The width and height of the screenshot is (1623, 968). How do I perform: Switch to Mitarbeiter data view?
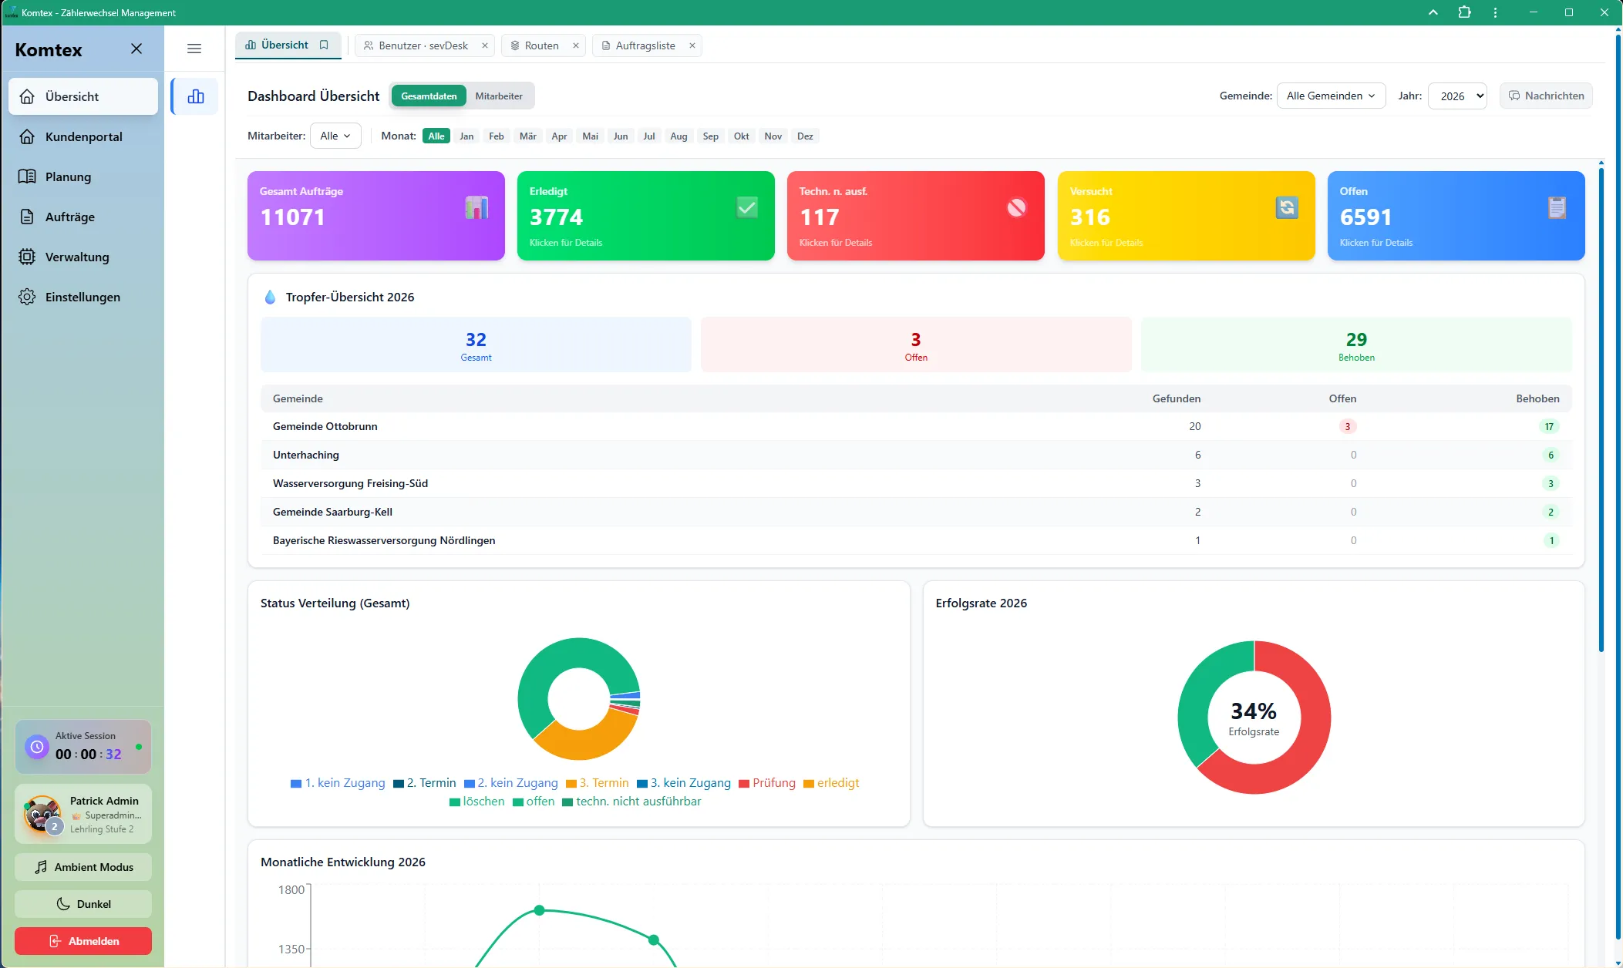(x=499, y=96)
